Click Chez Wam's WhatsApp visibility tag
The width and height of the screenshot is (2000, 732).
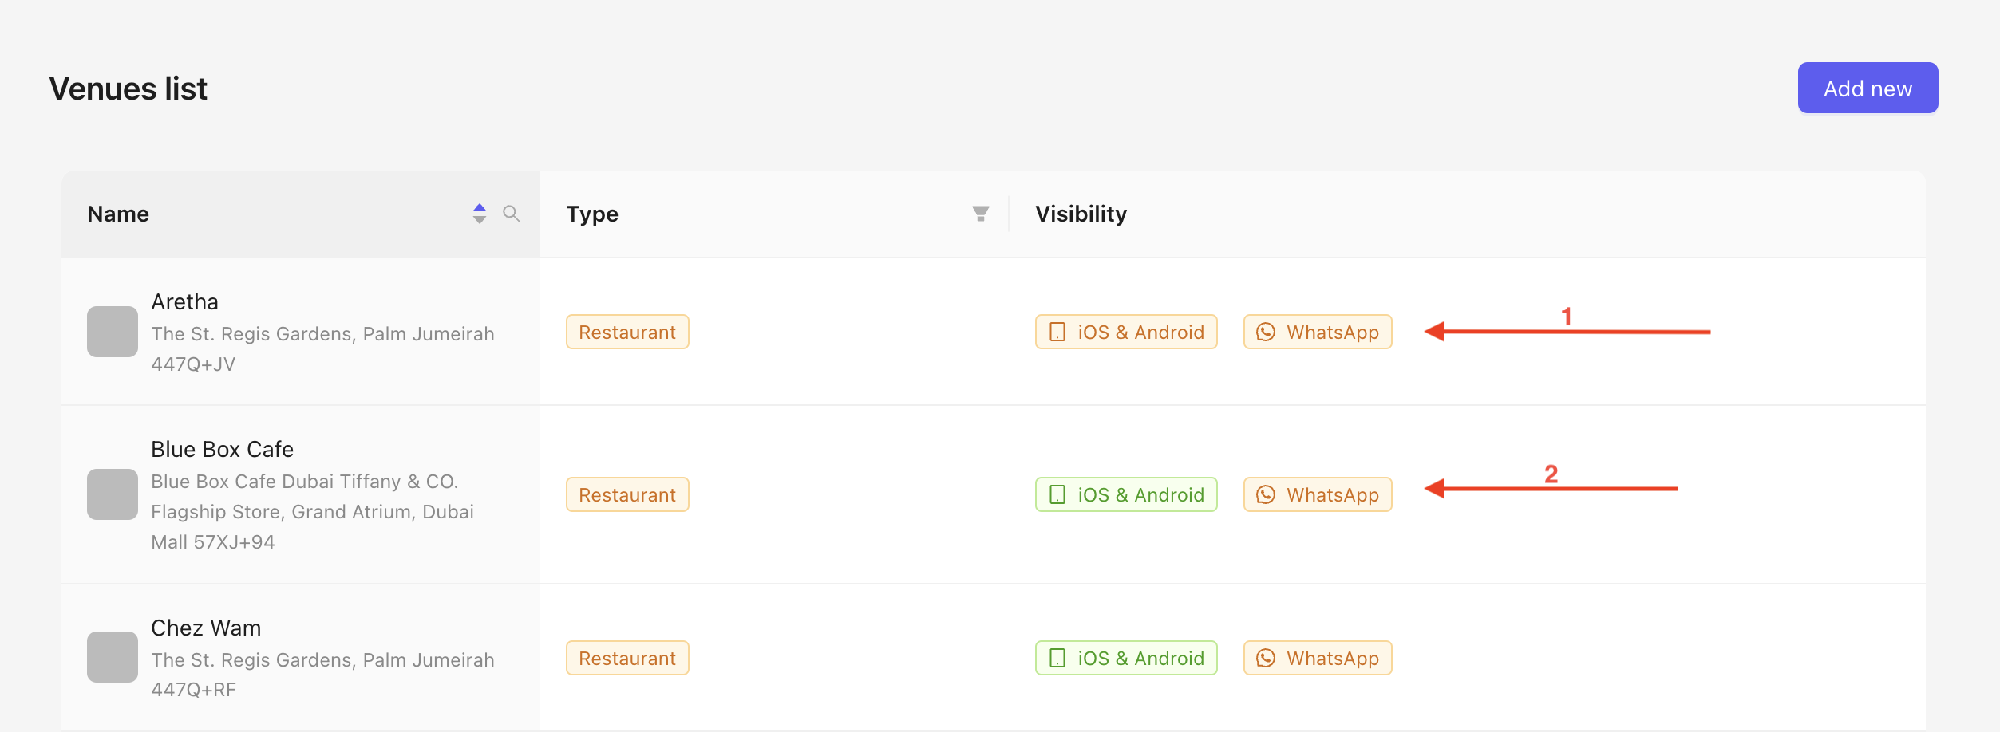tap(1317, 658)
